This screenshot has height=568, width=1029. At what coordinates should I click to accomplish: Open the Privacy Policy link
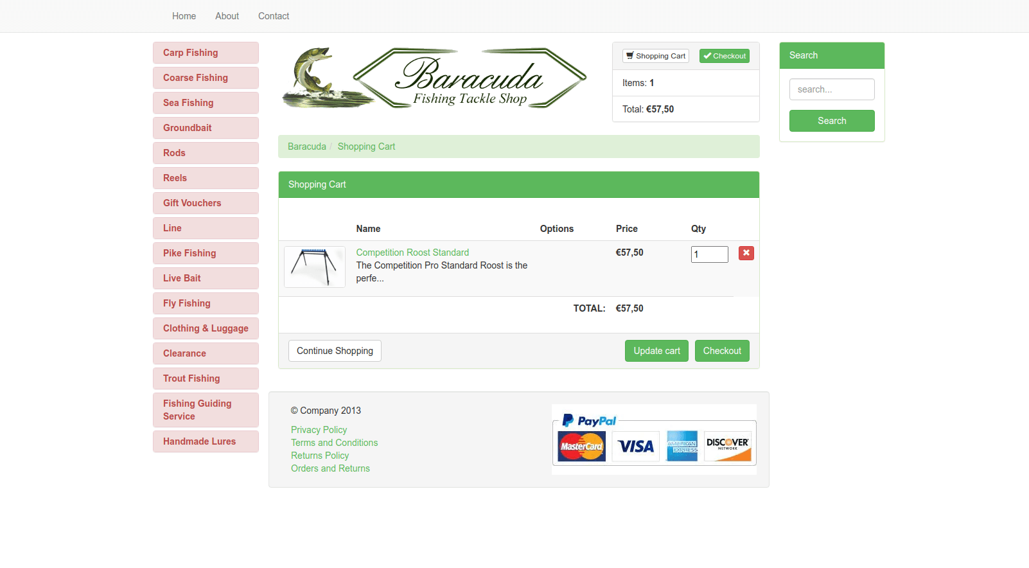tap(319, 430)
